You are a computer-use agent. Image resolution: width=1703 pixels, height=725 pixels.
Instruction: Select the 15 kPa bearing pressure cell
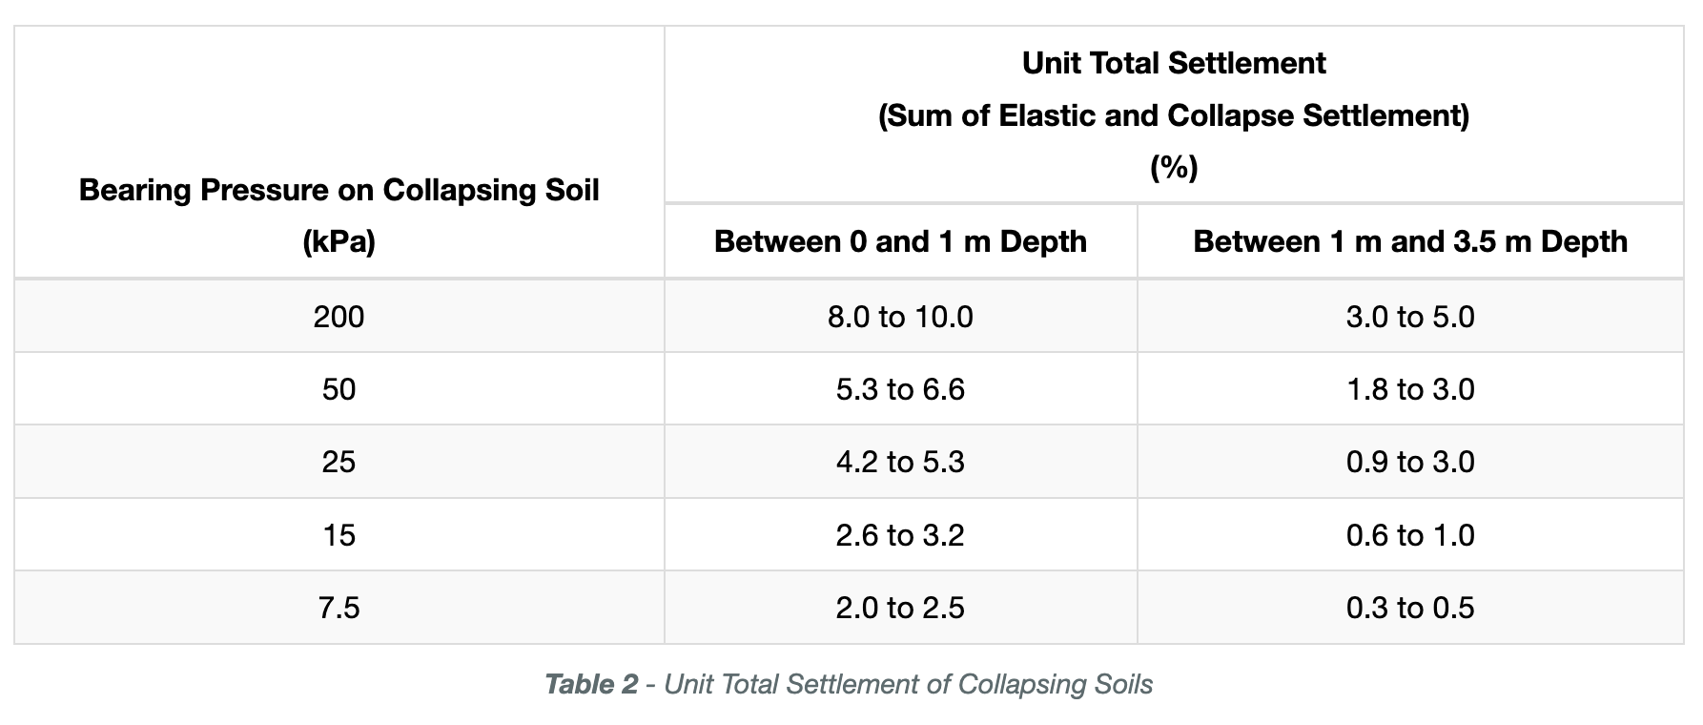(339, 534)
